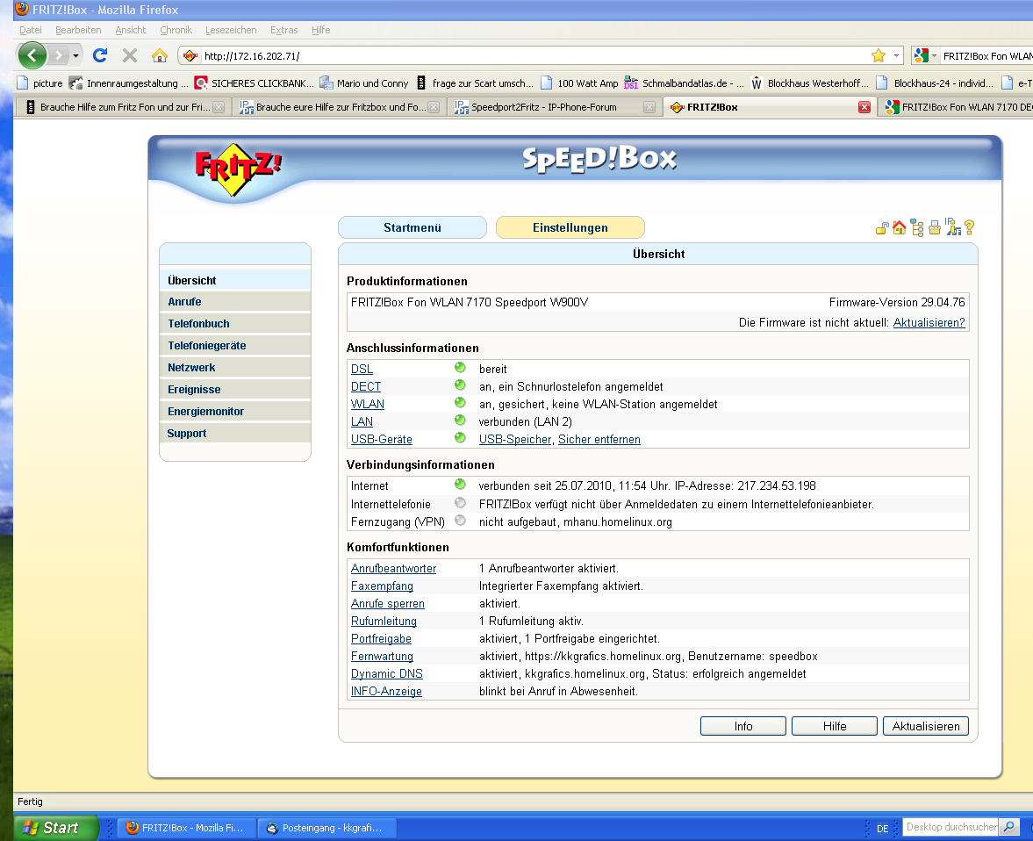
Task: Switch to the Einstellungen tab
Action: point(570,227)
